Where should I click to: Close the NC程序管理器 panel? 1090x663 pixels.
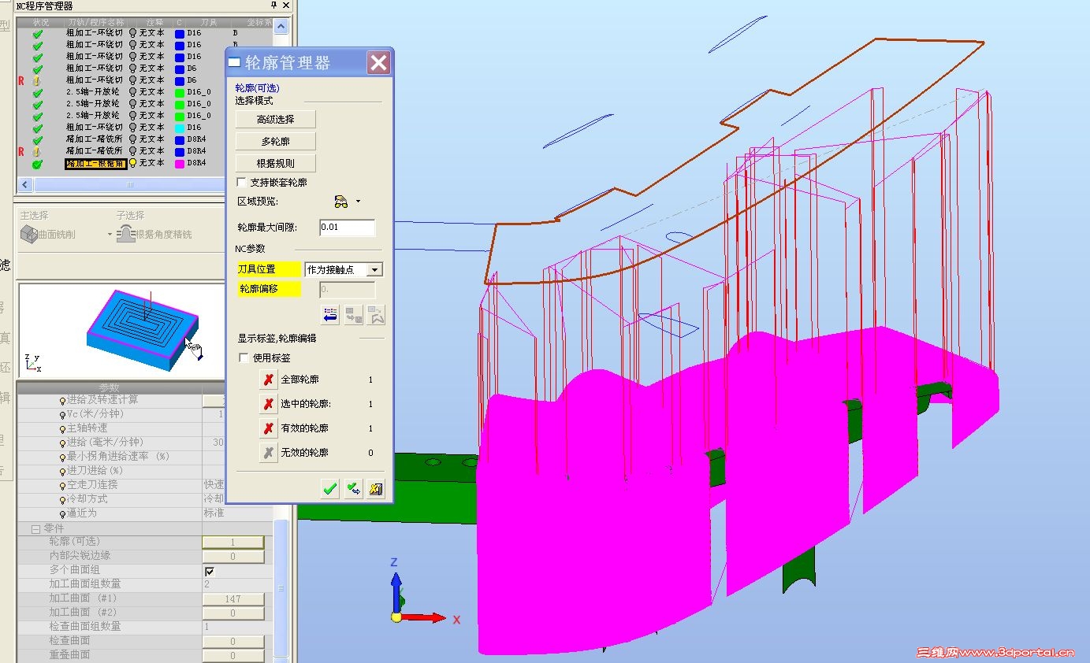(x=285, y=6)
